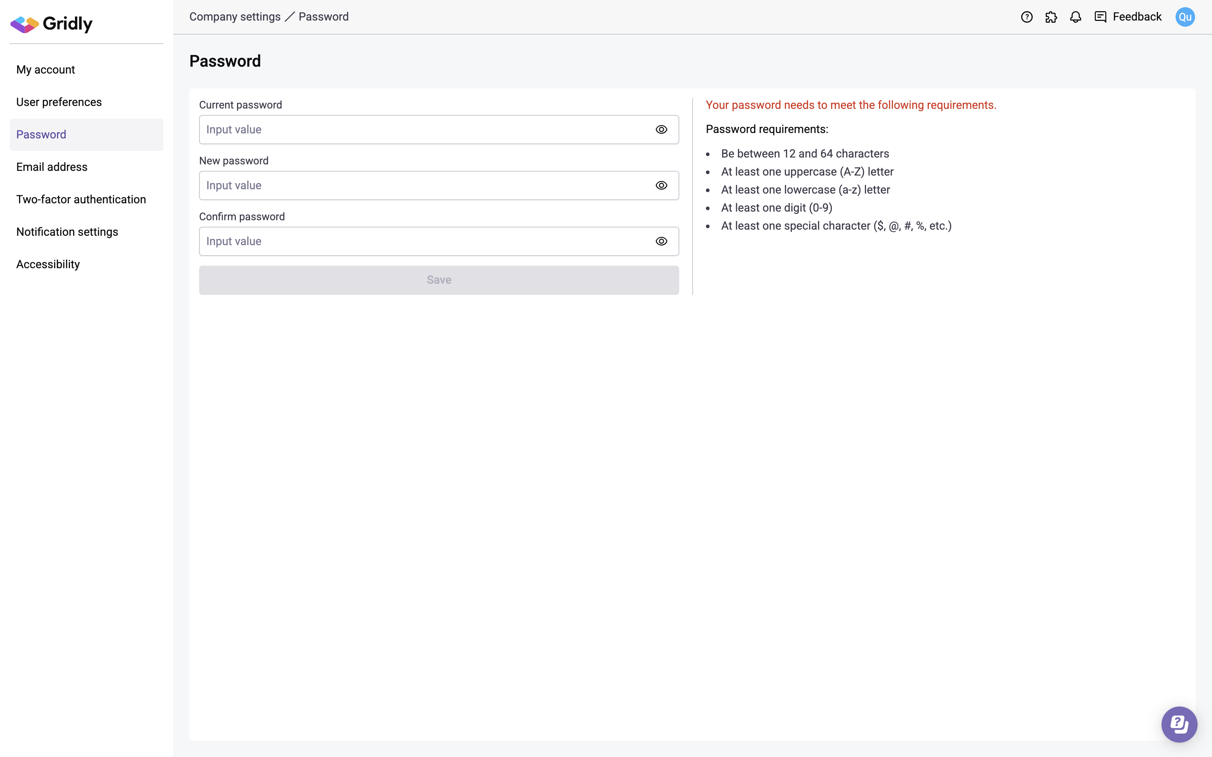Click the Feedback button in the header
The height and width of the screenshot is (757, 1212).
click(x=1128, y=17)
